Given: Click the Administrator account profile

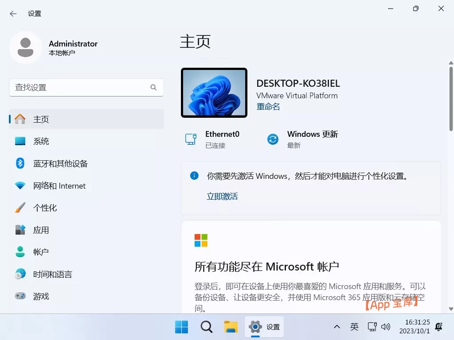Looking at the screenshot, I should click(x=53, y=47).
